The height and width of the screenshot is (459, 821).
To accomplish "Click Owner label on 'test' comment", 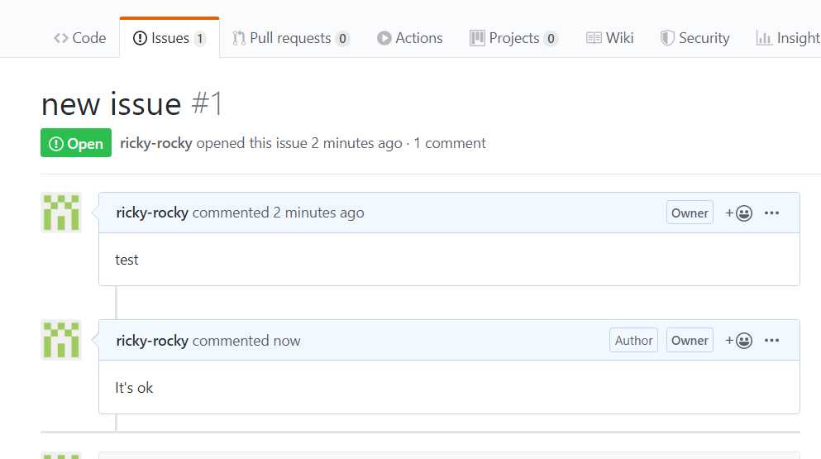I will click(x=690, y=213).
